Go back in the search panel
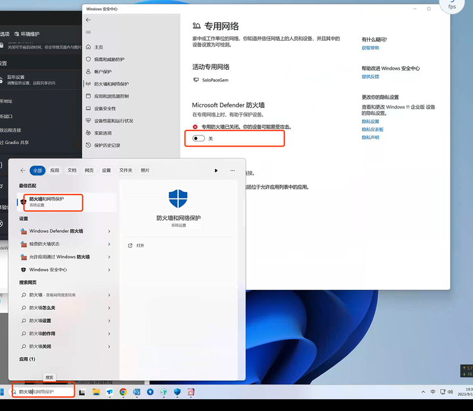473x411 pixels. pyautogui.click(x=23, y=170)
